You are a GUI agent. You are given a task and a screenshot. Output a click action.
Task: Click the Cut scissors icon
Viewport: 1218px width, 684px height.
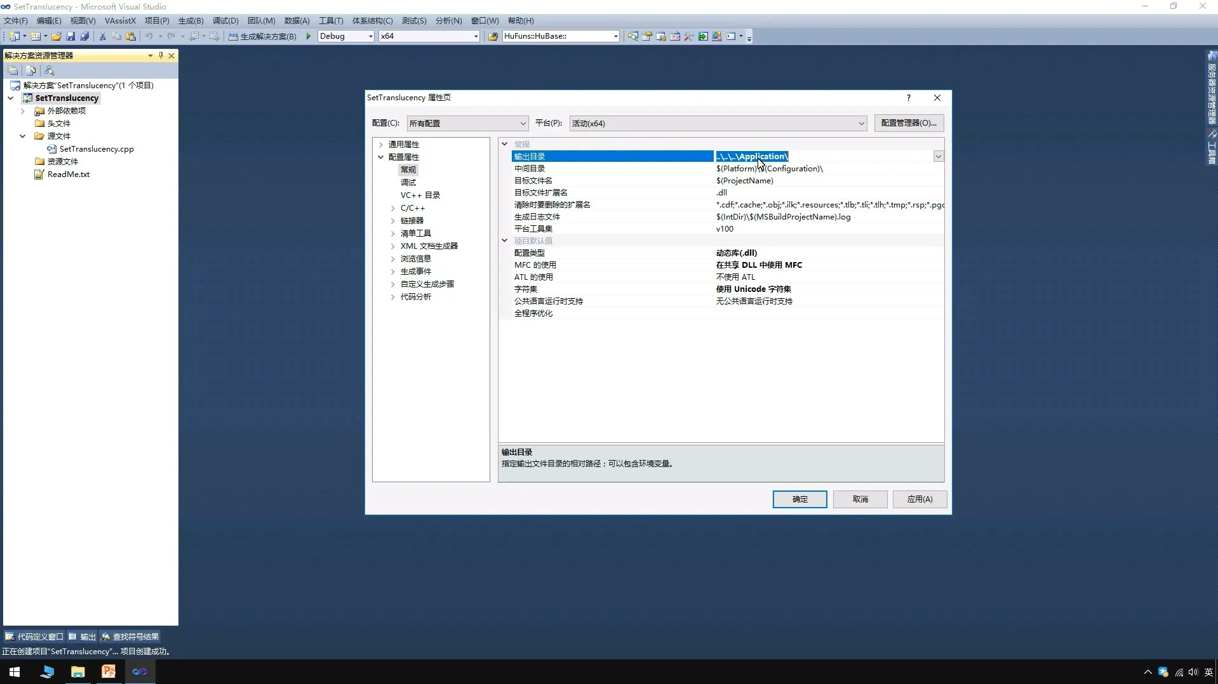pos(102,36)
